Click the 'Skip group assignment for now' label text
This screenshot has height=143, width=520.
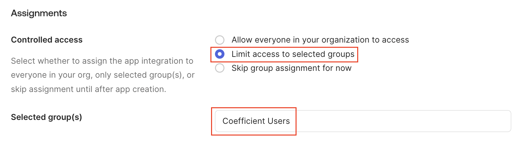point(291,68)
